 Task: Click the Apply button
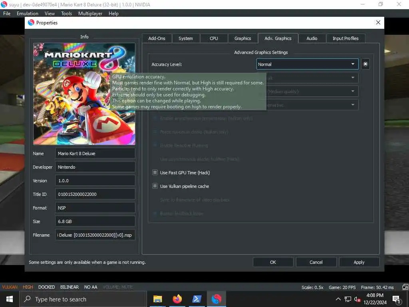(x=359, y=262)
